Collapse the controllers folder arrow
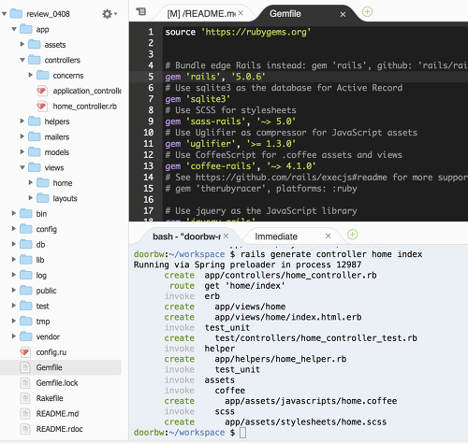This screenshot has width=468, height=443. tap(22, 60)
